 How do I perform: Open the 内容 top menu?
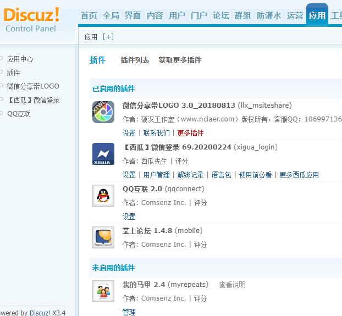(x=155, y=15)
